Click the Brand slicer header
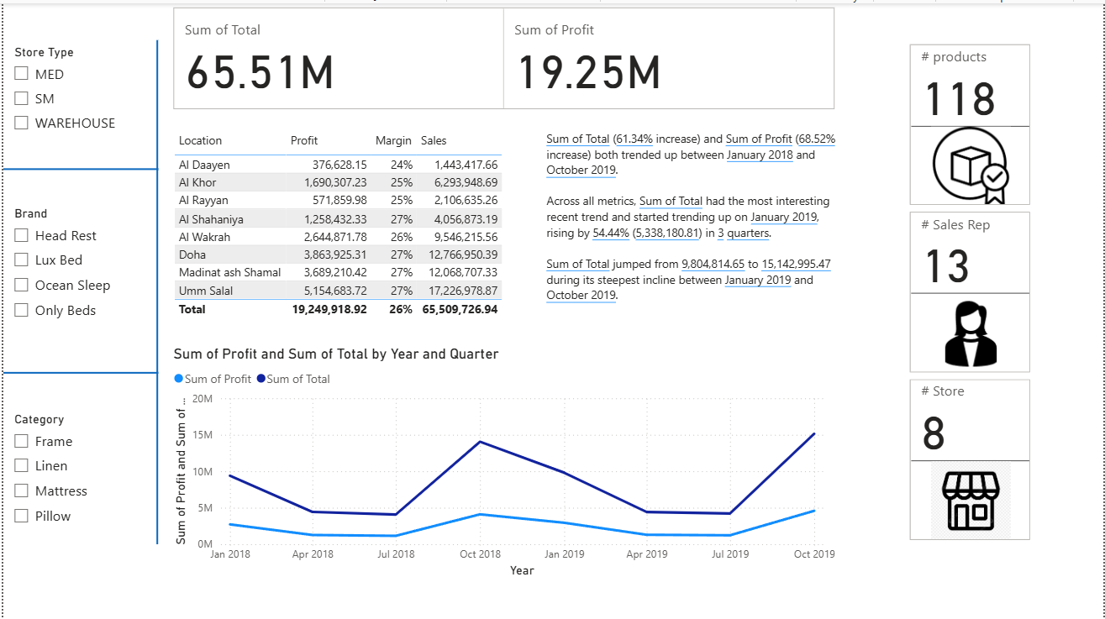1105x619 pixels. [x=31, y=213]
